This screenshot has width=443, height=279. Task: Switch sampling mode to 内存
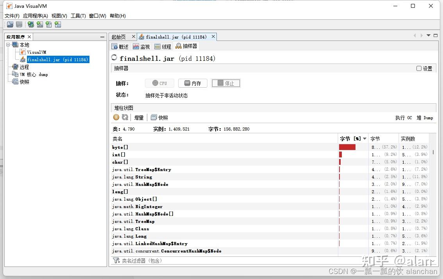(x=193, y=83)
